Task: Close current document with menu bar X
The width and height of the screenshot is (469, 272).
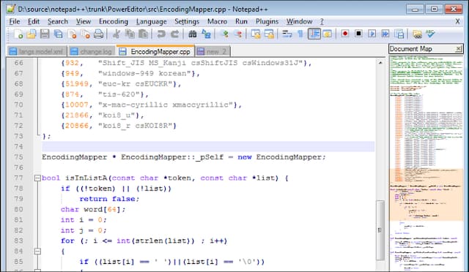Action: [457, 21]
